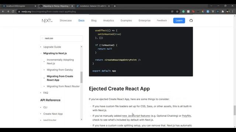Open Migrating from React Router sidebar link
Viewport: 236px width, 132px height.
coord(63,86)
